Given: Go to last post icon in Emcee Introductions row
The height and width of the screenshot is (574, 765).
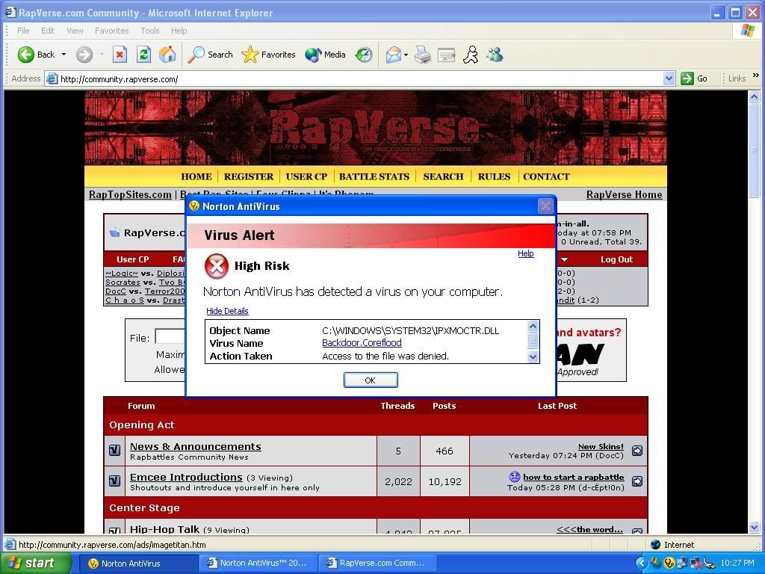Looking at the screenshot, I should pyautogui.click(x=637, y=481).
